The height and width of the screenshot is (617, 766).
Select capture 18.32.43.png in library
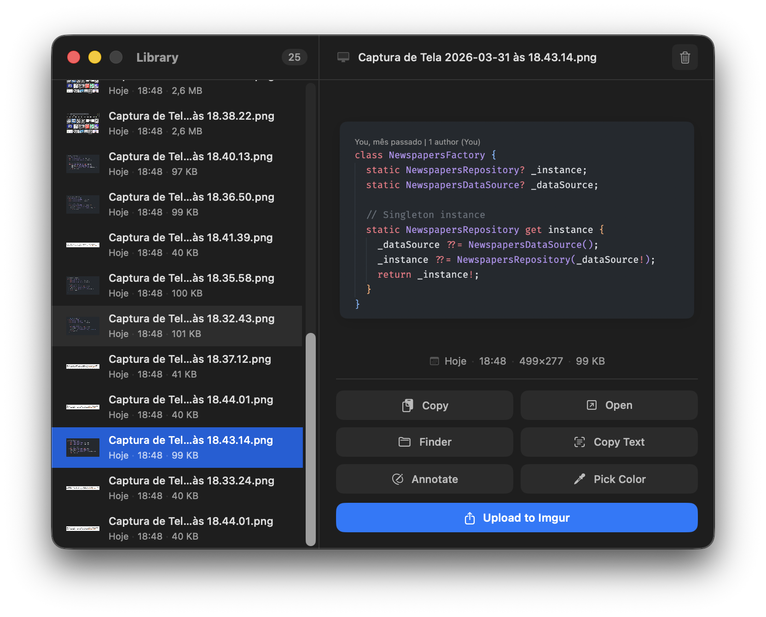click(177, 326)
